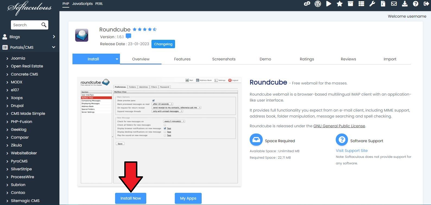Click the WordPress manager icon

pyautogui.click(x=318, y=4)
